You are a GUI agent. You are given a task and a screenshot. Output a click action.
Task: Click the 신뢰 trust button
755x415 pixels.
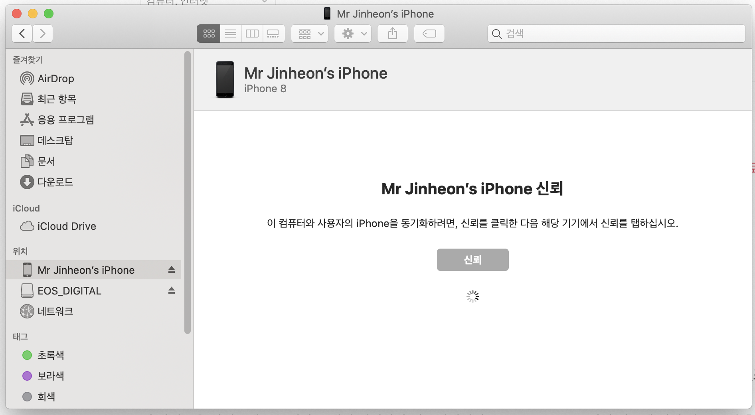tap(472, 260)
